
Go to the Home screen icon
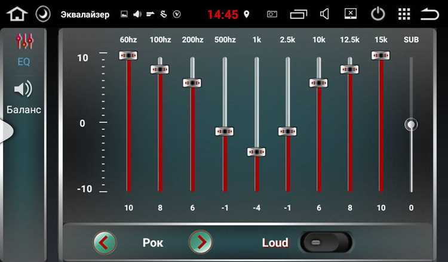click(17, 14)
